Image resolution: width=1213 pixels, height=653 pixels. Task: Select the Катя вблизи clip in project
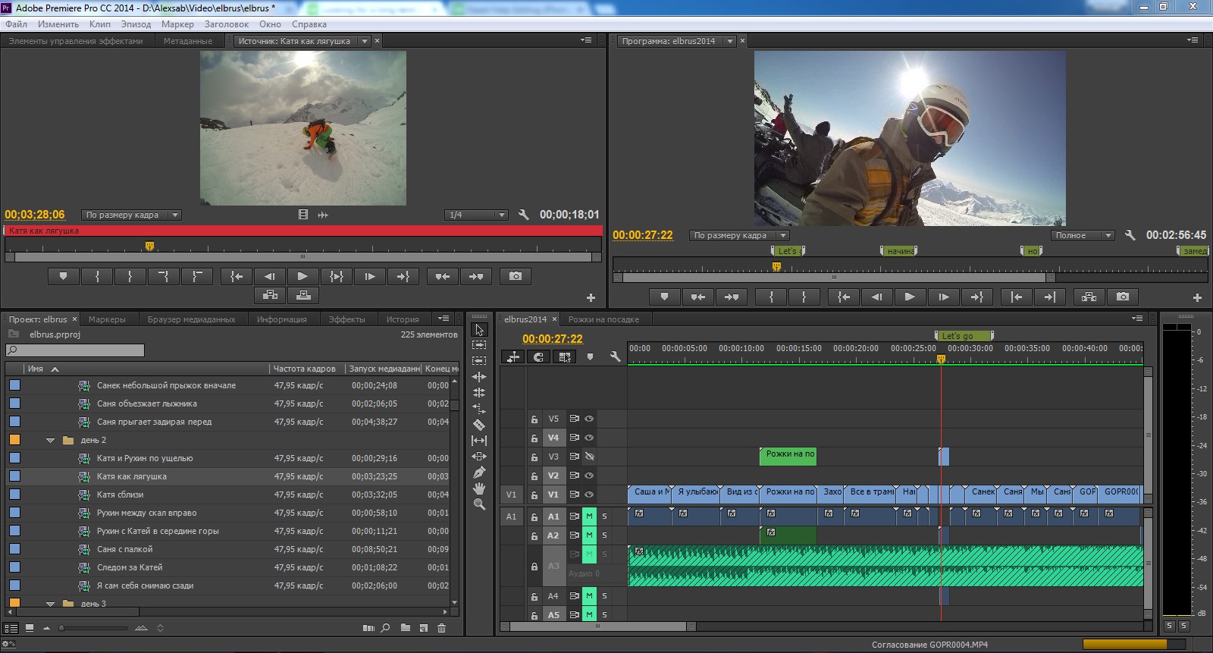coord(120,494)
